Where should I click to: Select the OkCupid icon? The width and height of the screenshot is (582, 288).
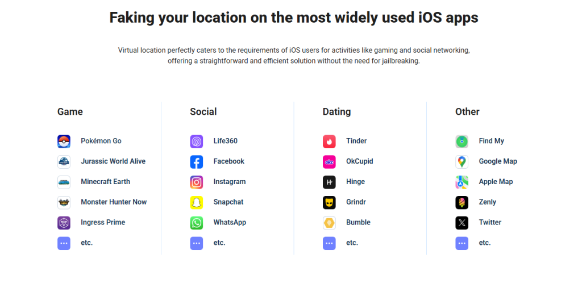tap(329, 162)
